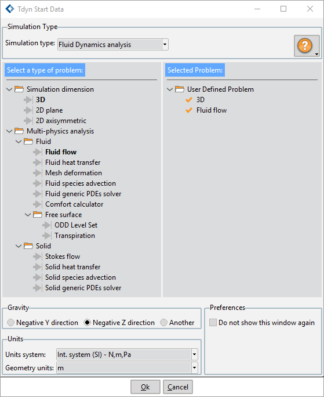Choose 2D plane label in dimension tree
Viewport: 324px width, 397px height.
(x=49, y=110)
